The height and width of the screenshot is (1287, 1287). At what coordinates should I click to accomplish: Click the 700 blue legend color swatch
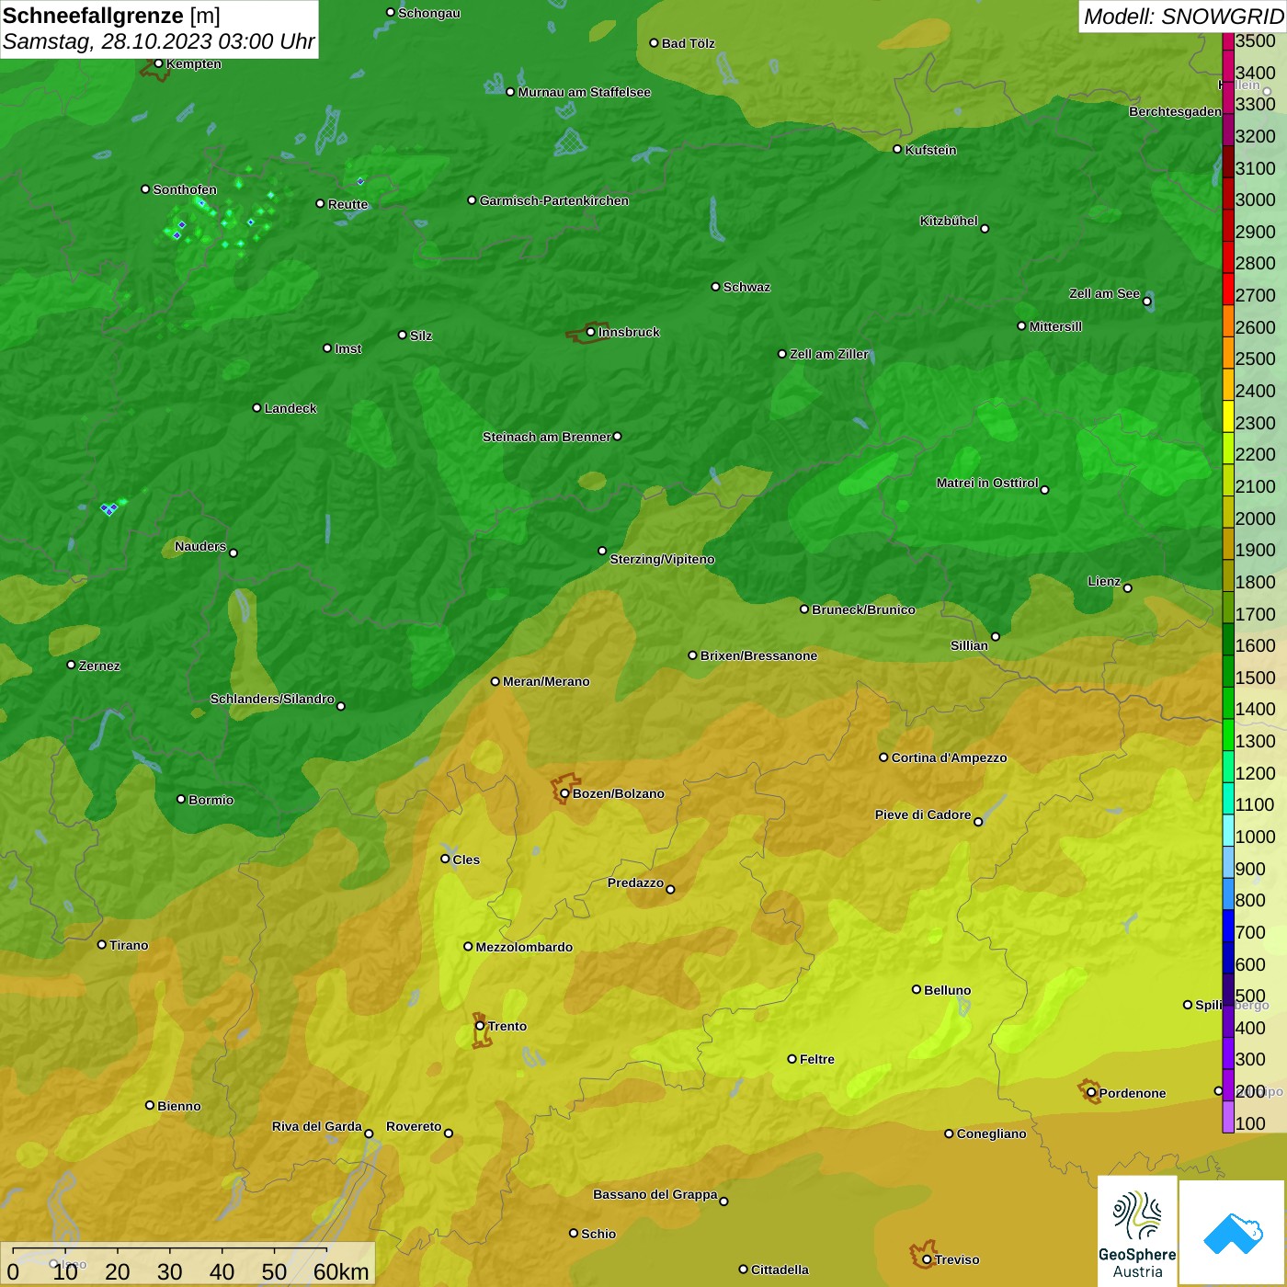1228,926
